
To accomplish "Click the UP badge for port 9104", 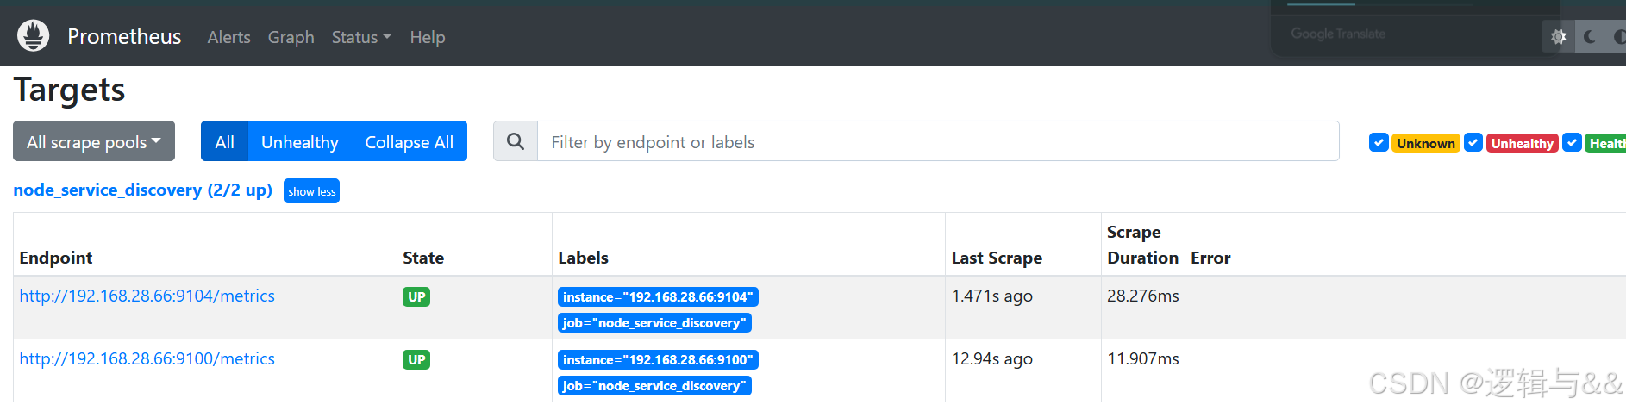I will pyautogui.click(x=416, y=297).
